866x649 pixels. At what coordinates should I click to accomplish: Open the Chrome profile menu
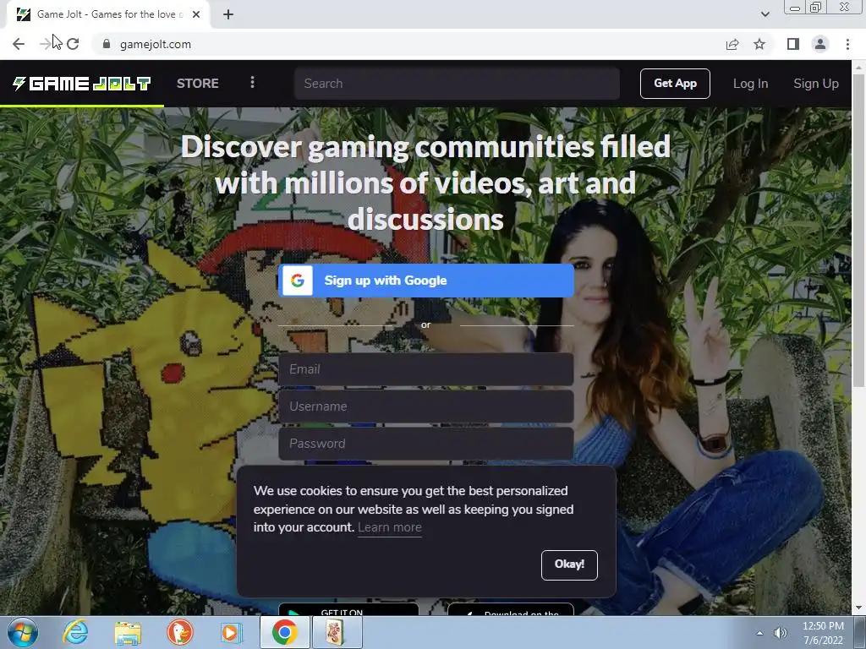[x=820, y=44]
